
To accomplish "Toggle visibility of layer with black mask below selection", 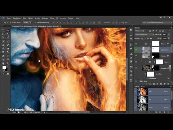I will (136, 56).
